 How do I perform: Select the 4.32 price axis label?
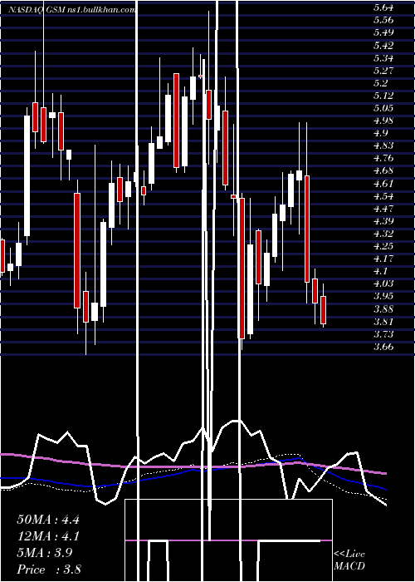coord(383,234)
